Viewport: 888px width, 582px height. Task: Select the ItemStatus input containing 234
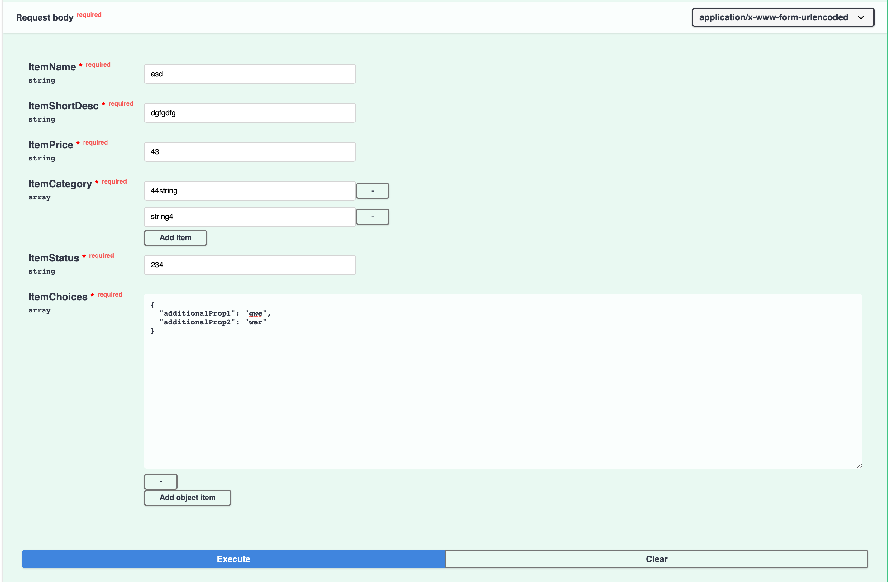249,265
